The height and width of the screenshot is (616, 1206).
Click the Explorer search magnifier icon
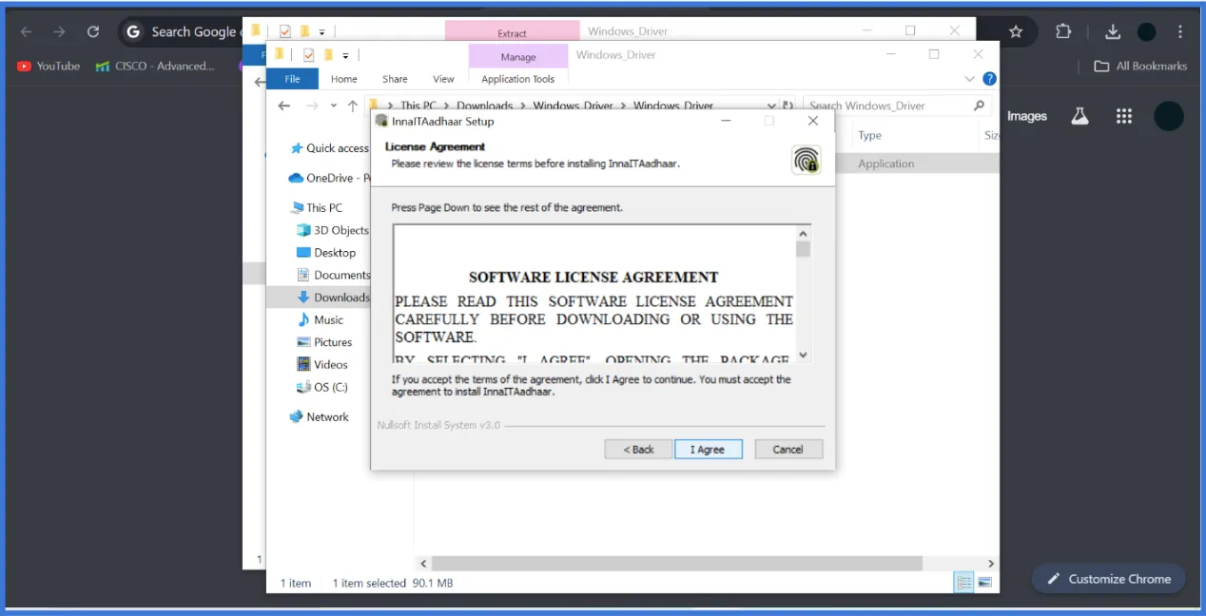tap(979, 106)
